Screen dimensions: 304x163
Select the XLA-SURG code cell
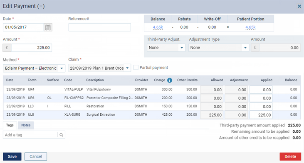[72, 114]
